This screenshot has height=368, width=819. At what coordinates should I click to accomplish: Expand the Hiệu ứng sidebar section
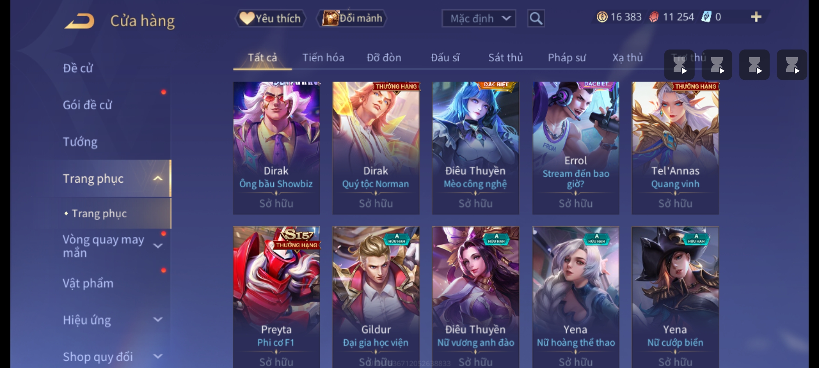click(x=158, y=320)
